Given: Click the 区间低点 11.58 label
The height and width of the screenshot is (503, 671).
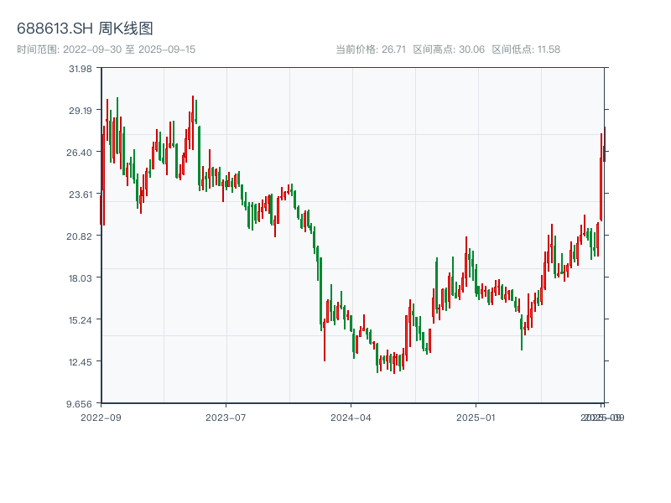Looking at the screenshot, I should [526, 49].
